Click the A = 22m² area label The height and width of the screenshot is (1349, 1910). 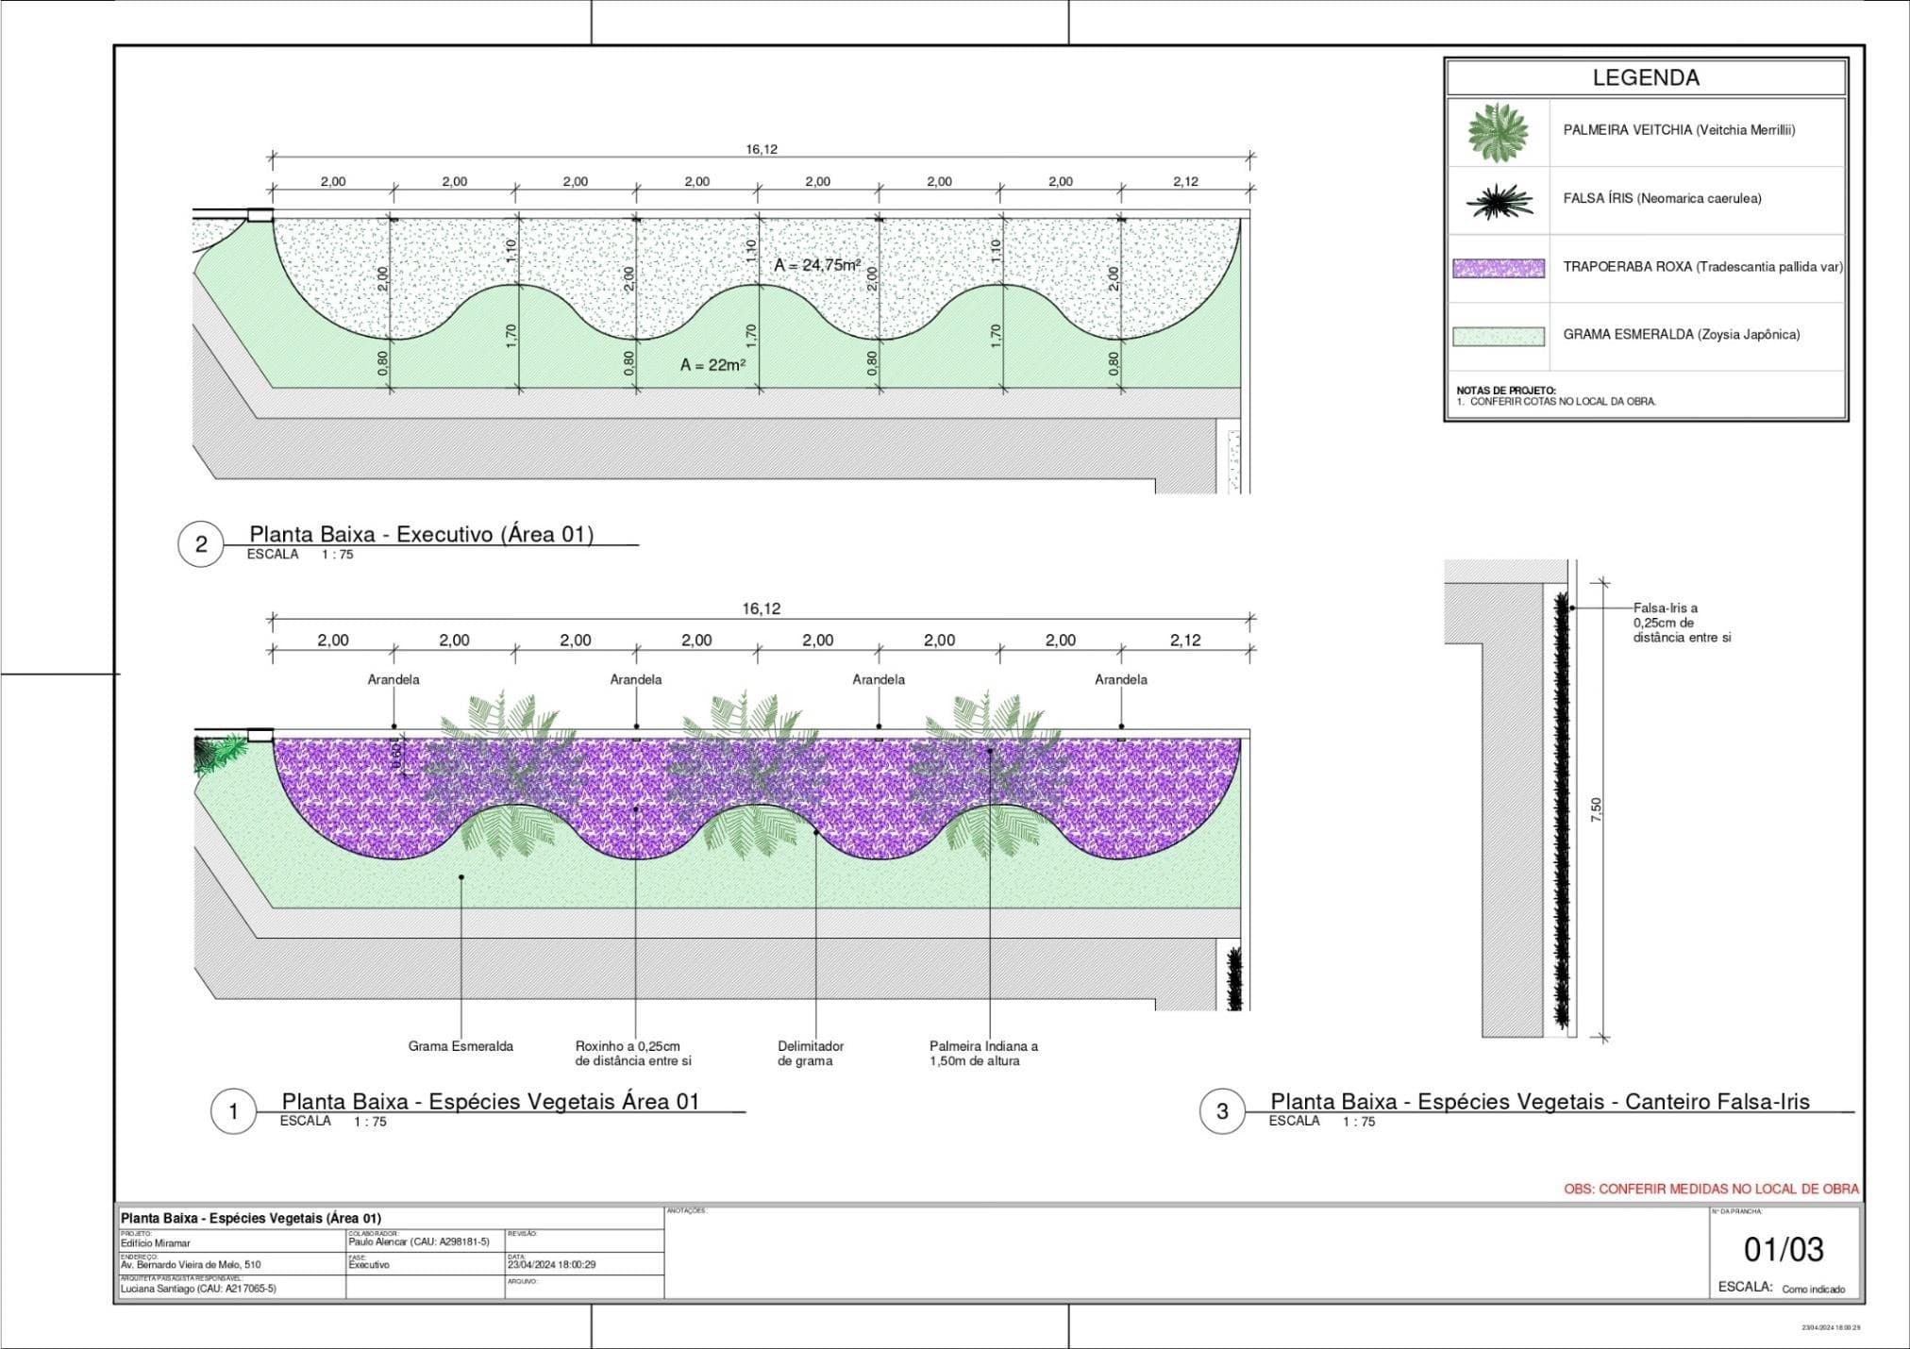coord(712,365)
